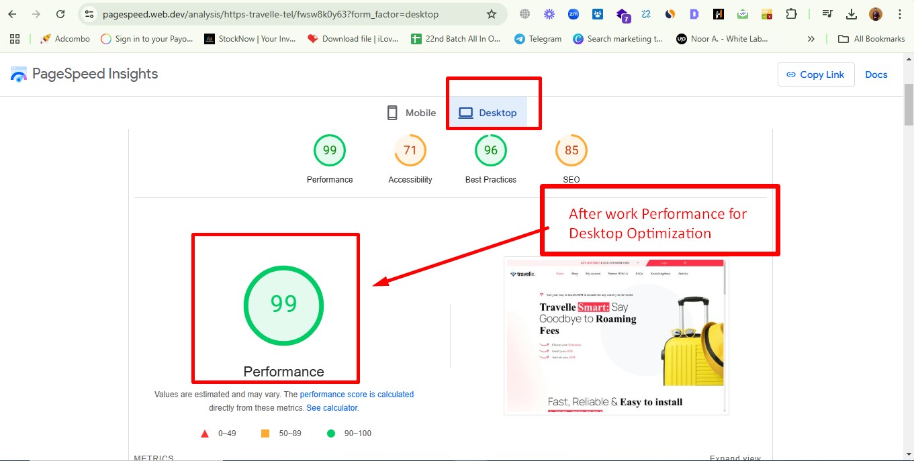Click the PageSpeed Insights logo
This screenshot has width=914, height=461.
pos(84,74)
